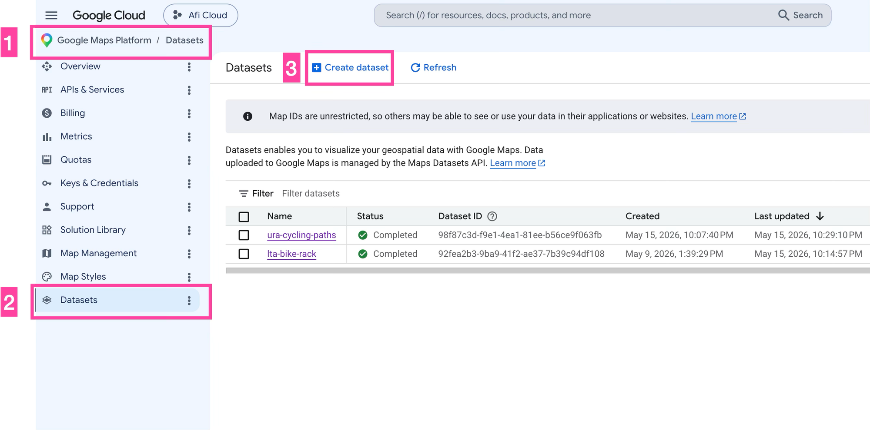
Task: Click the Google Maps Platform pin icon
Action: [47, 40]
